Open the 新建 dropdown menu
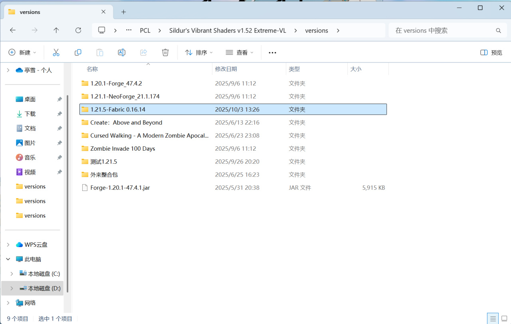Image resolution: width=511 pixels, height=324 pixels. tap(22, 53)
